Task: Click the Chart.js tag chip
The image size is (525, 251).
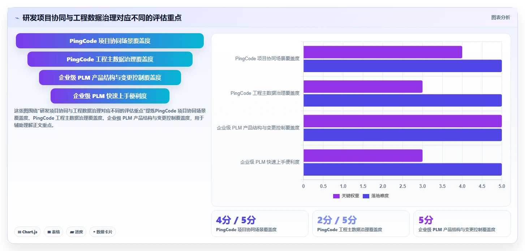Action: [28, 232]
